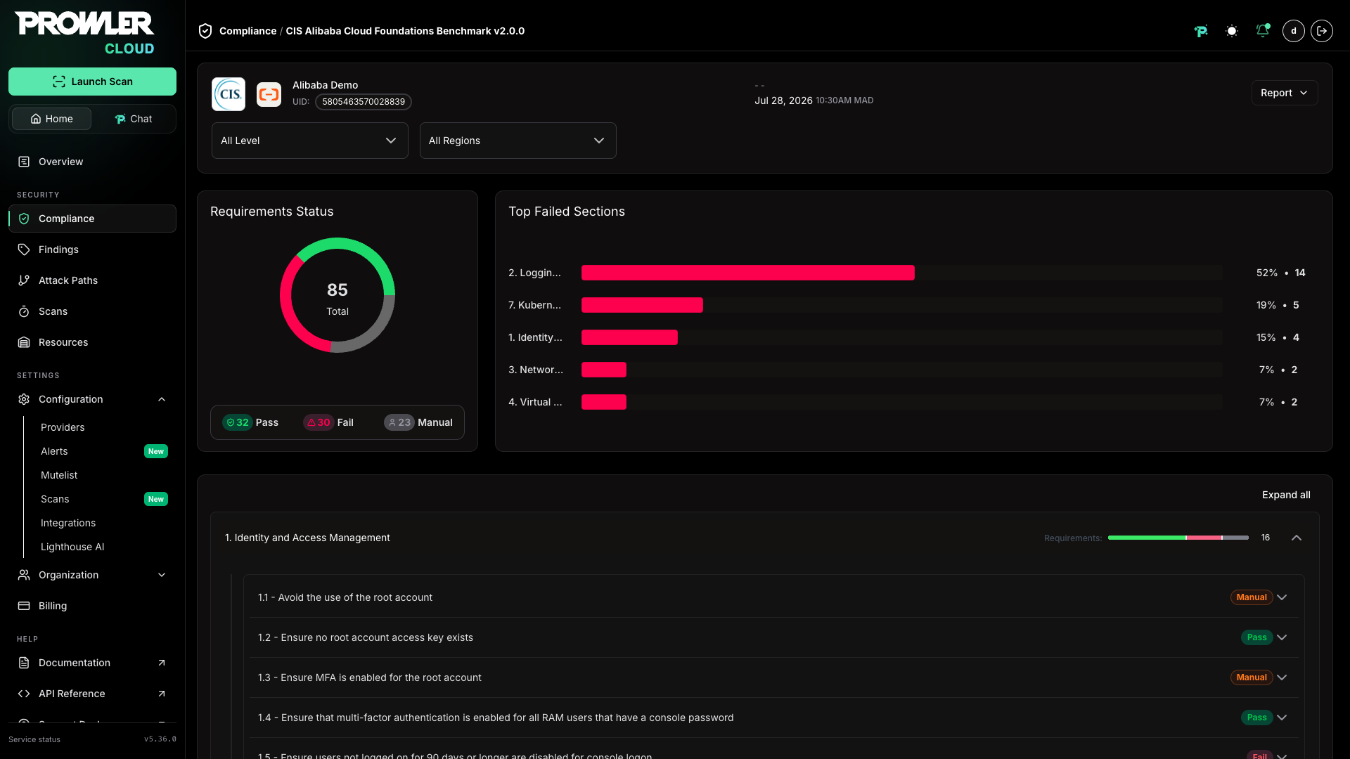
Task: Click the Kubernetes failed section bar
Action: [x=642, y=305]
